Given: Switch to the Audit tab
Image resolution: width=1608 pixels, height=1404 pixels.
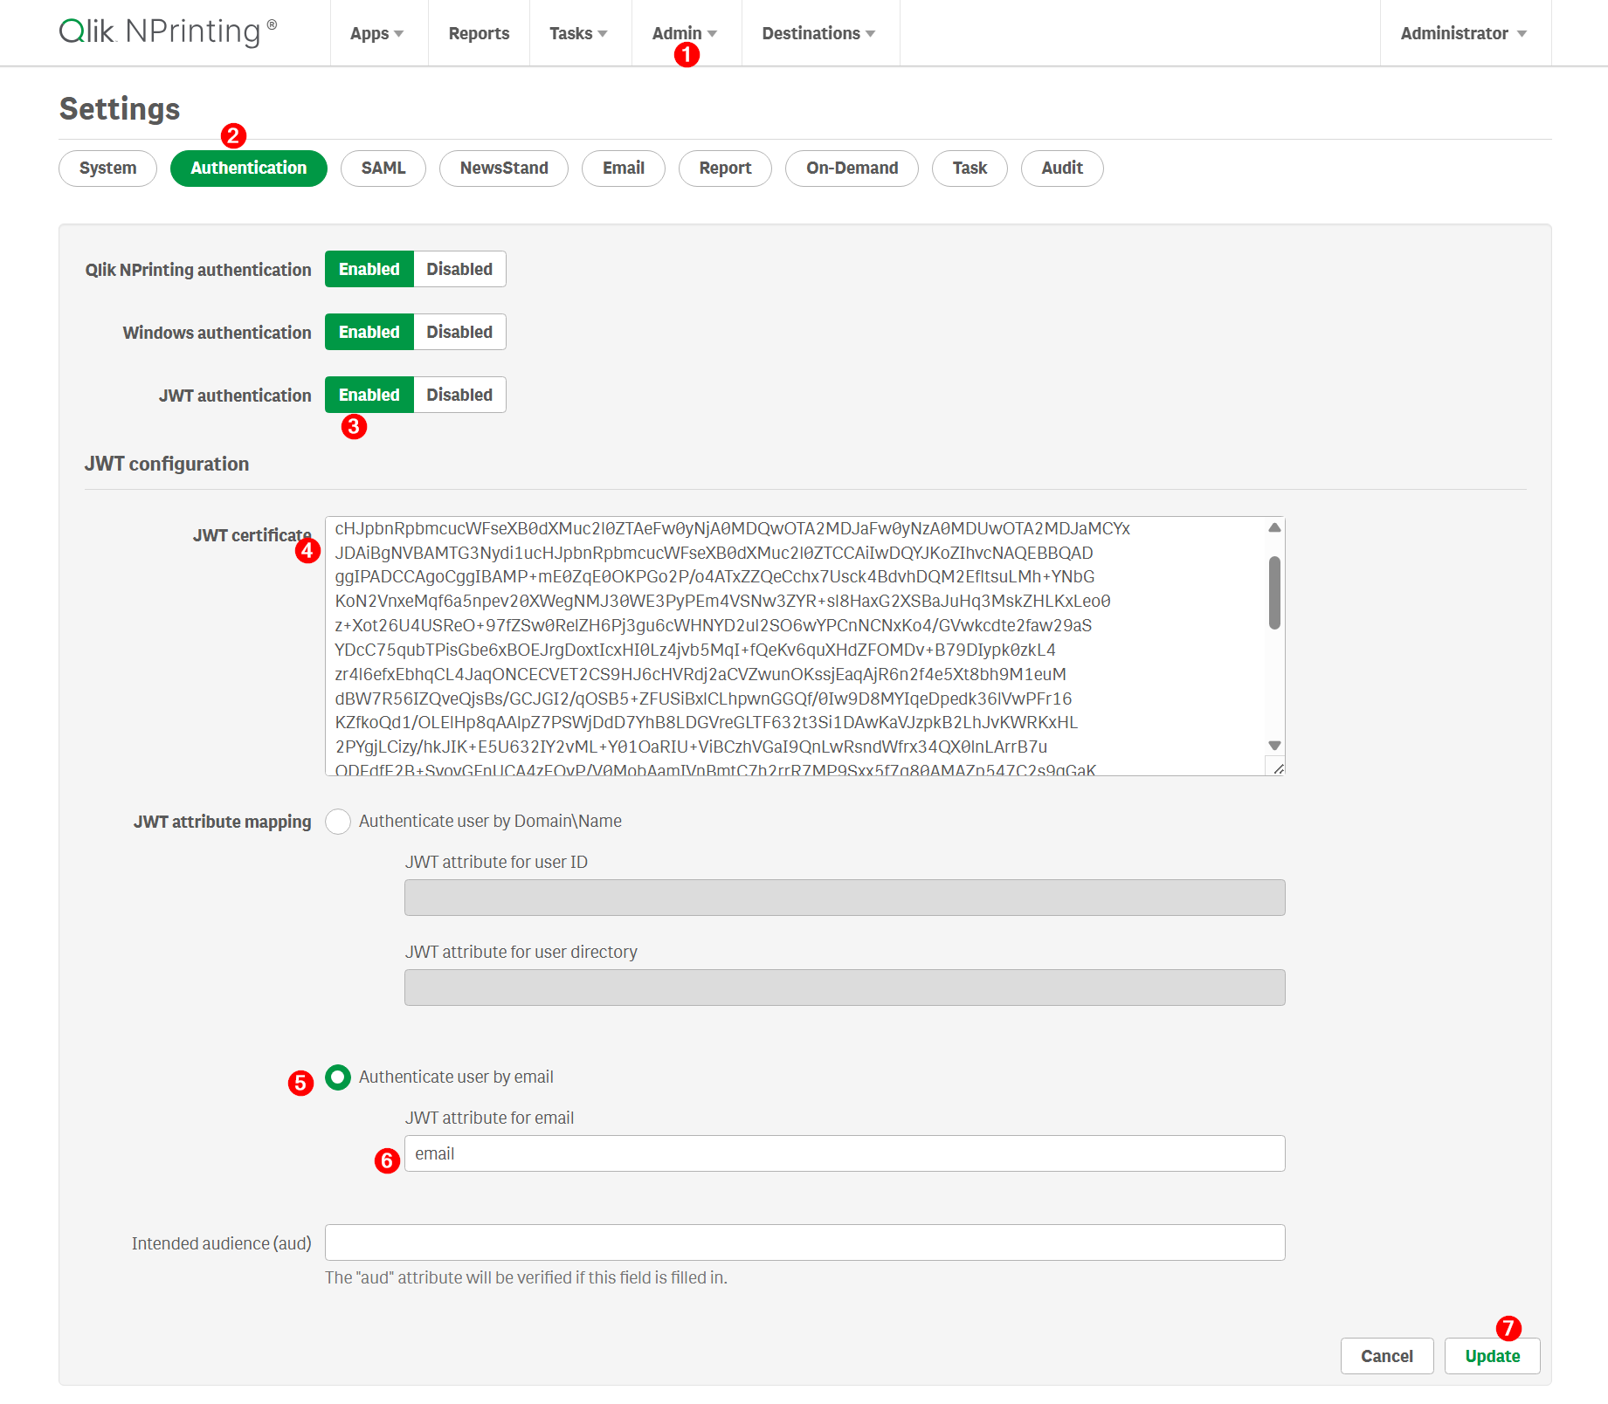Looking at the screenshot, I should (1062, 168).
